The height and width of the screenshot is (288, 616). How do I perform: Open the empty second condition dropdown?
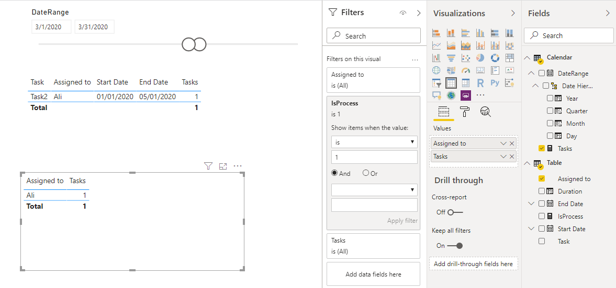pos(374,189)
